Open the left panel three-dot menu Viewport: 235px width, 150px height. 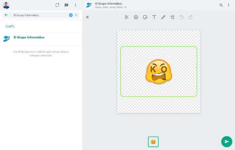(75, 5)
